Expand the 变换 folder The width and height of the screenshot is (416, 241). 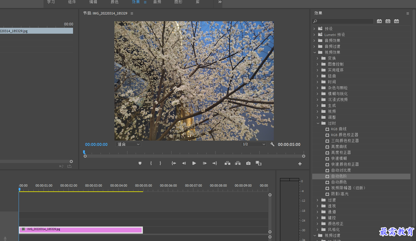pos(318,58)
